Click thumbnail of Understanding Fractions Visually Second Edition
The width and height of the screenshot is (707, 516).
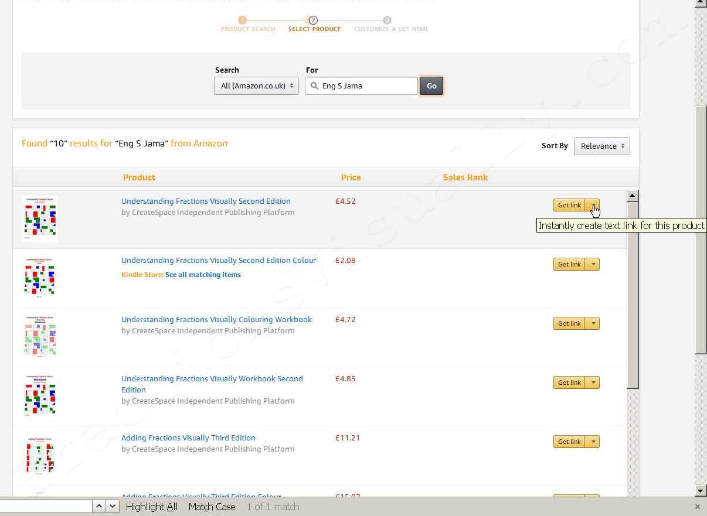click(39, 218)
